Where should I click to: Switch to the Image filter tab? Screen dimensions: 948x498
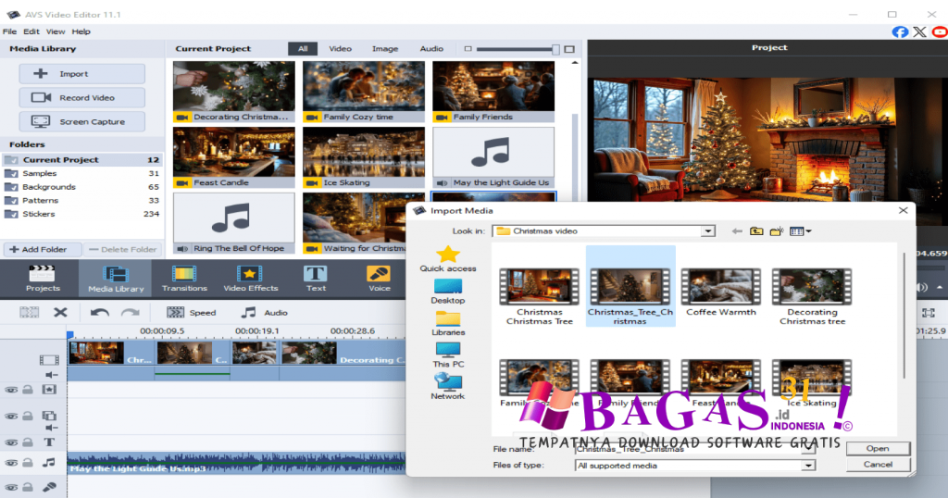[x=385, y=48]
